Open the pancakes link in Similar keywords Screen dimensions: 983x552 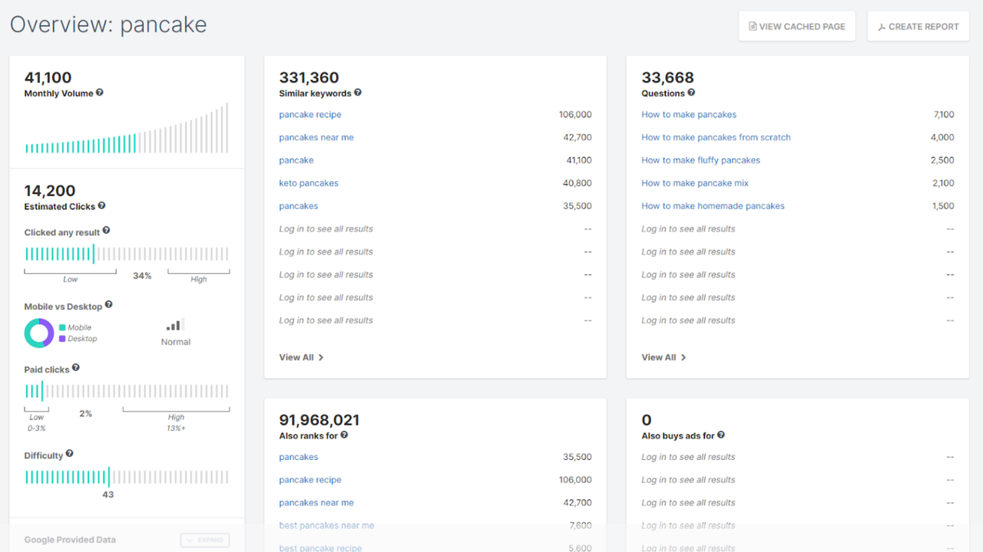click(x=299, y=206)
